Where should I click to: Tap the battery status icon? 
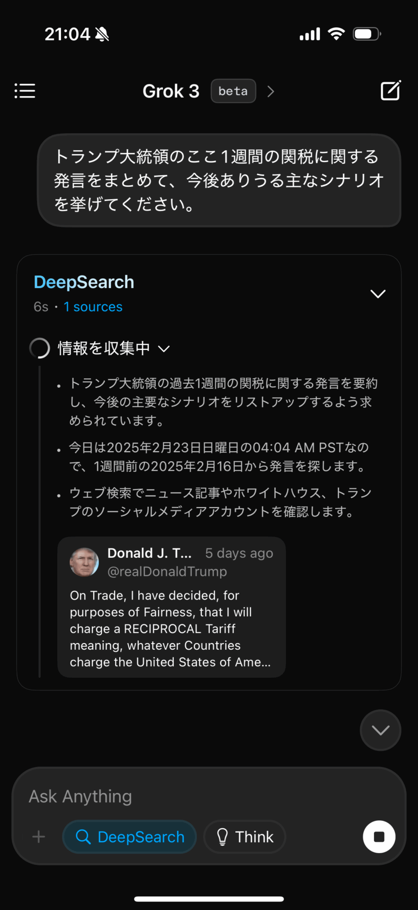366,34
